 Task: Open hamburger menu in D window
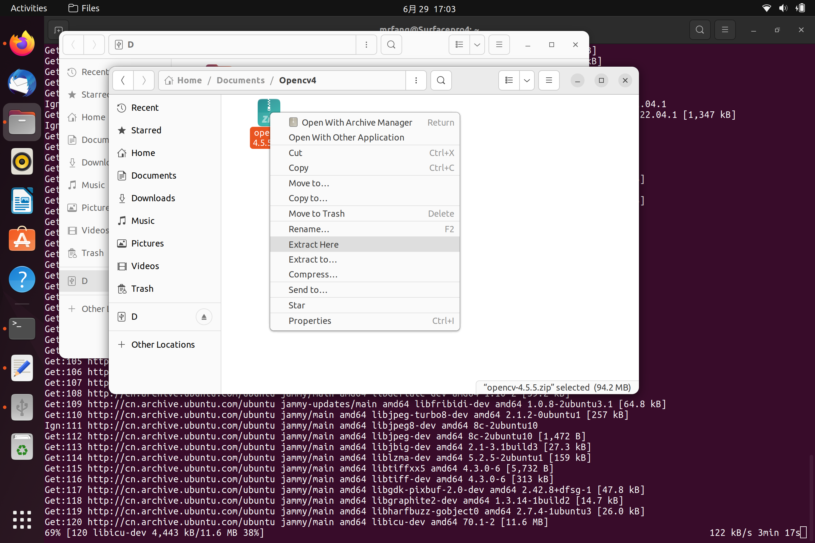(x=499, y=45)
